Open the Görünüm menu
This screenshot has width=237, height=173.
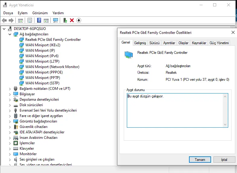pos(40,13)
